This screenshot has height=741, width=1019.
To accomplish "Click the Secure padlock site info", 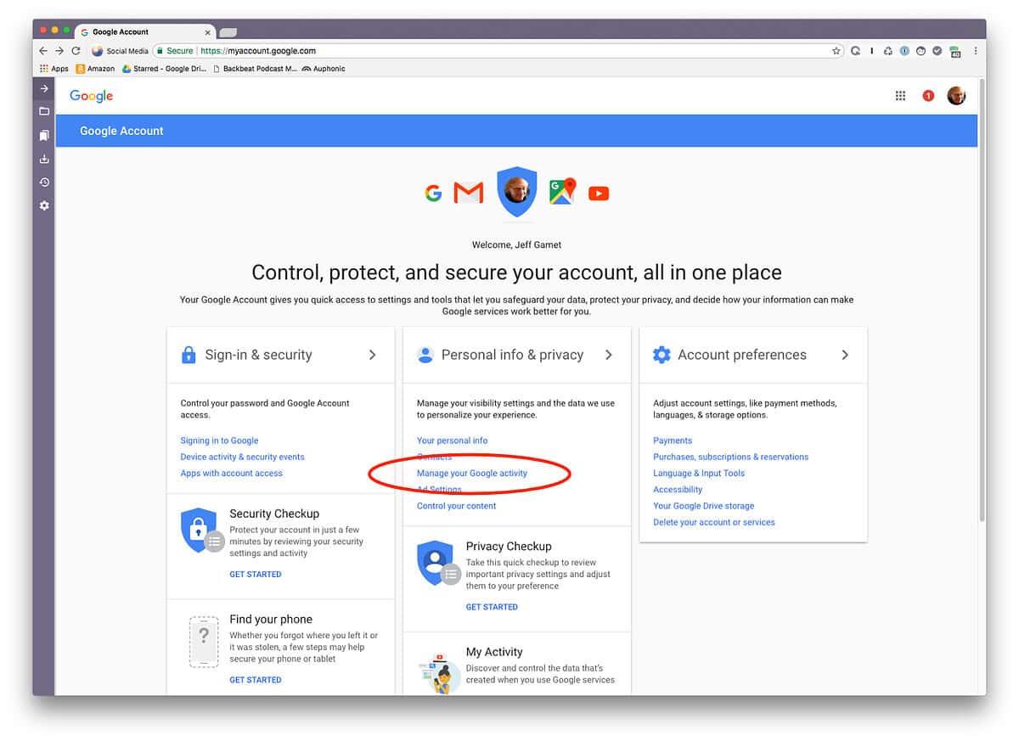I will click(x=175, y=51).
